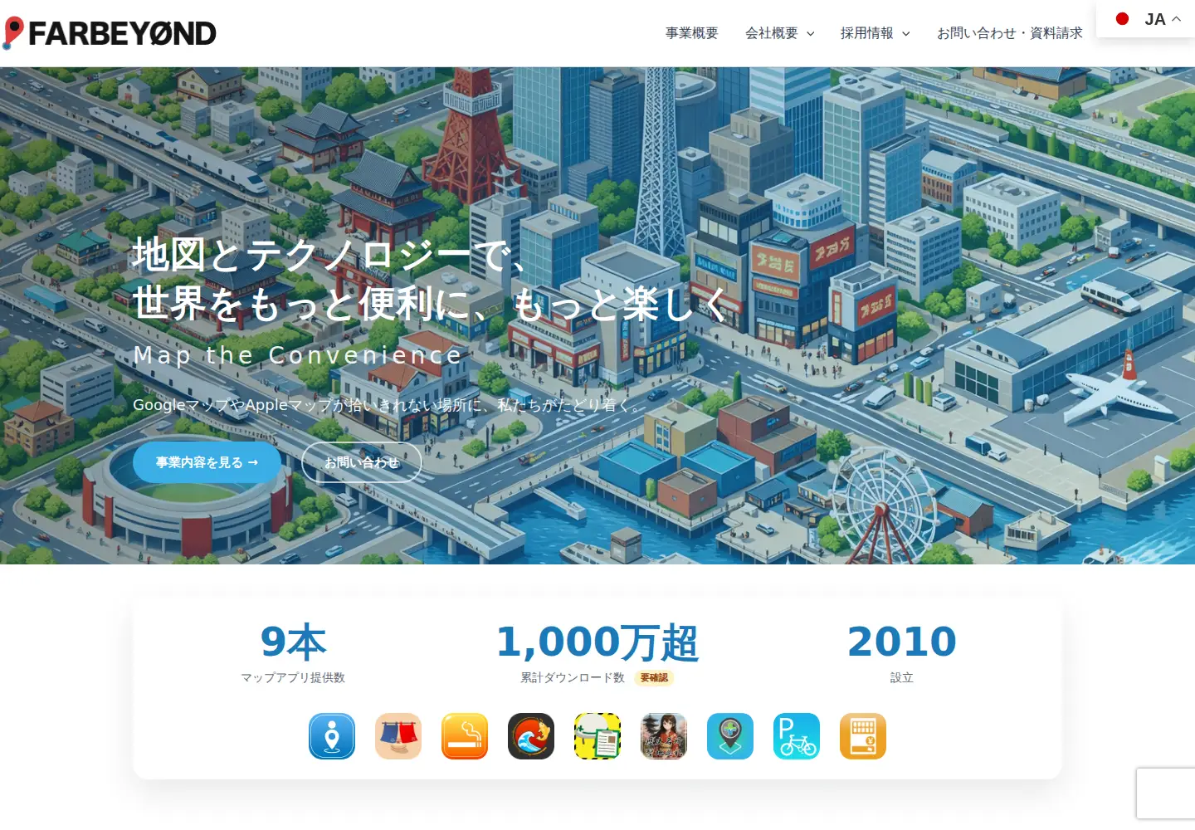Click the 1,000万超 download count
Image resolution: width=1195 pixels, height=830 pixels.
597,642
